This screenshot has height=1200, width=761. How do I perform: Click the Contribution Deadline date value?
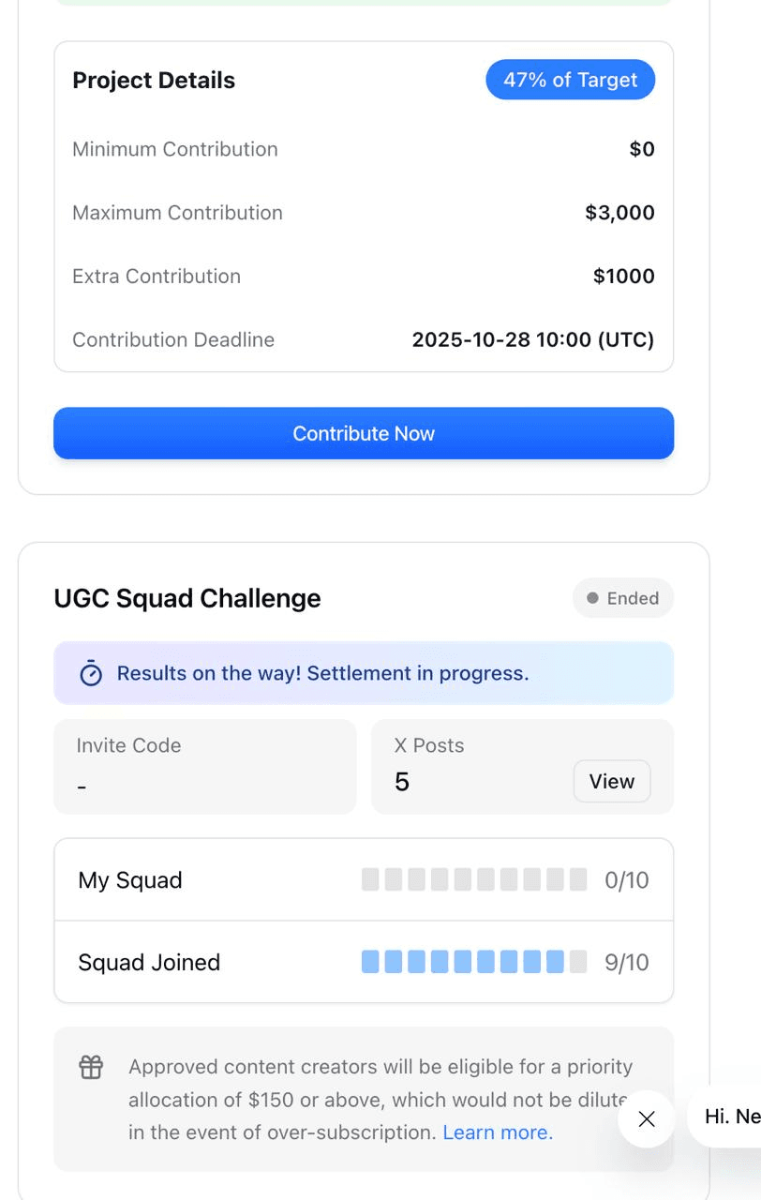(x=532, y=339)
